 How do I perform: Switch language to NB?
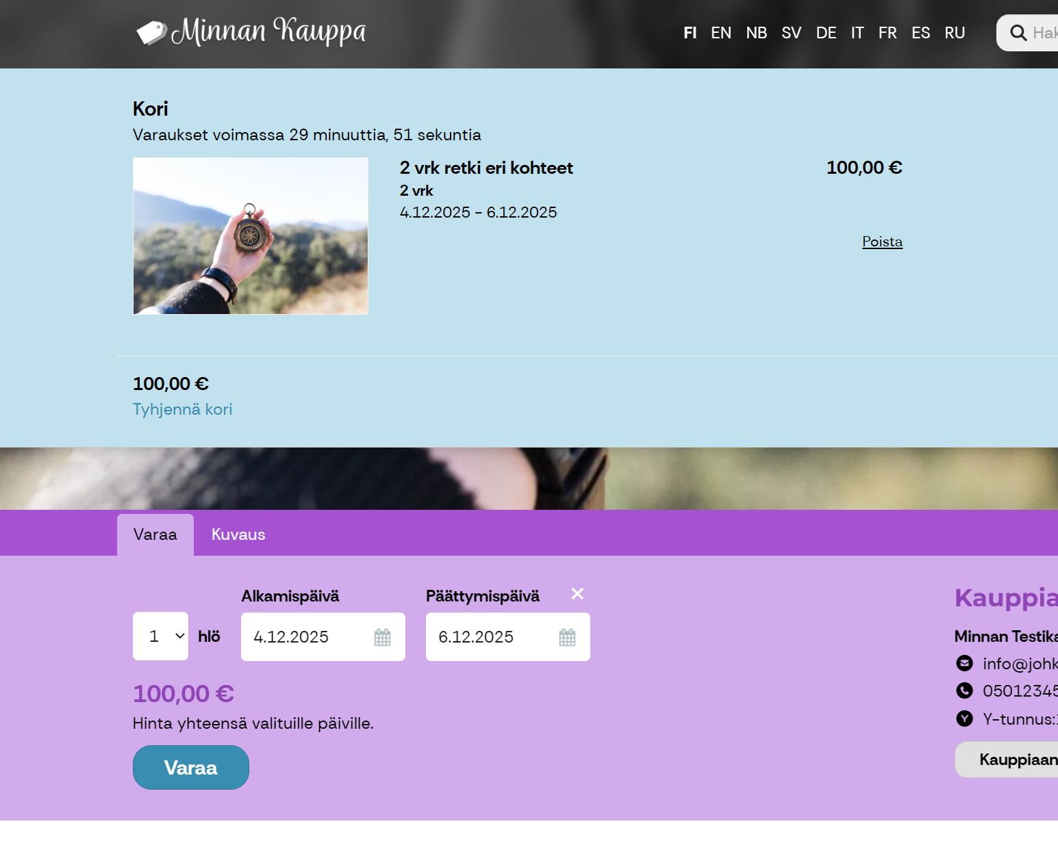click(x=757, y=33)
